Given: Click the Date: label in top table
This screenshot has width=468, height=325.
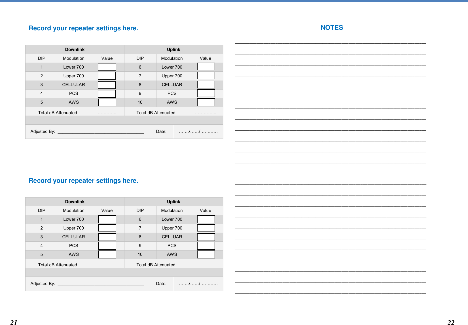Looking at the screenshot, I should (x=161, y=131).
